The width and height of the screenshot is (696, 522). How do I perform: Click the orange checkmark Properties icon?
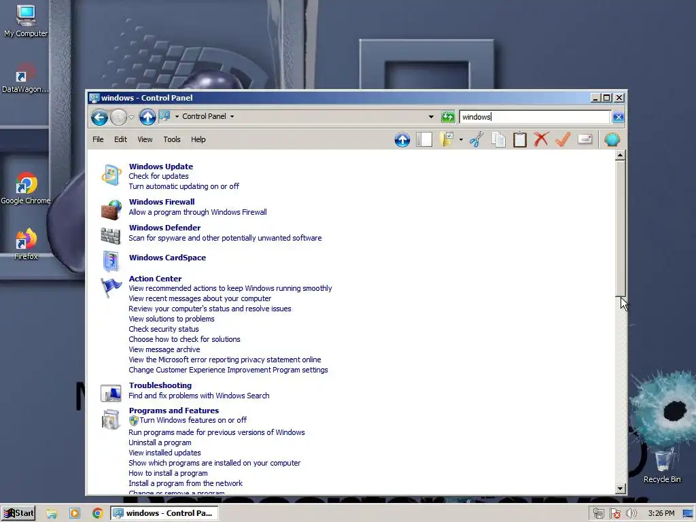[563, 140]
